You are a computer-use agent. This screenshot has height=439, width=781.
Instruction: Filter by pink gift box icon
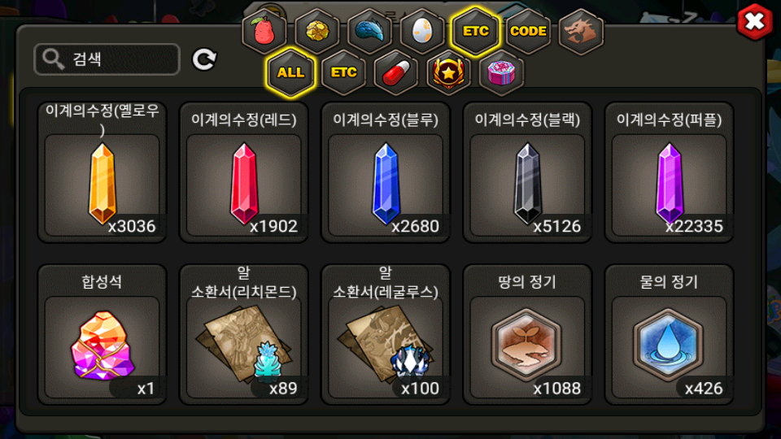pyautogui.click(x=502, y=72)
